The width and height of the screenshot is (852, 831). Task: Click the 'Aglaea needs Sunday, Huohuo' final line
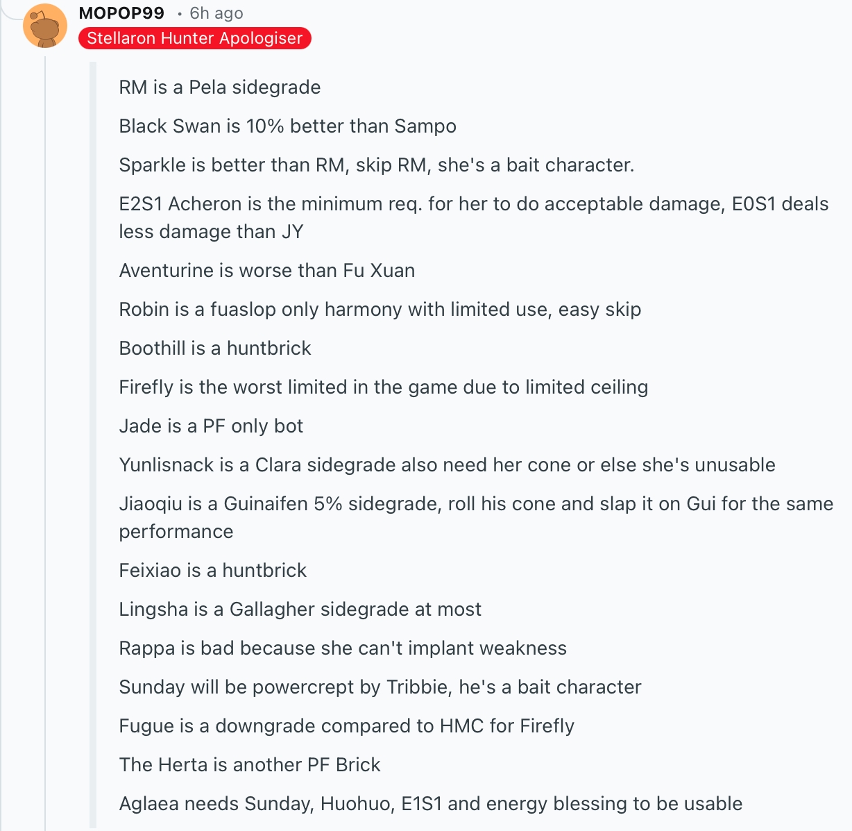click(431, 804)
